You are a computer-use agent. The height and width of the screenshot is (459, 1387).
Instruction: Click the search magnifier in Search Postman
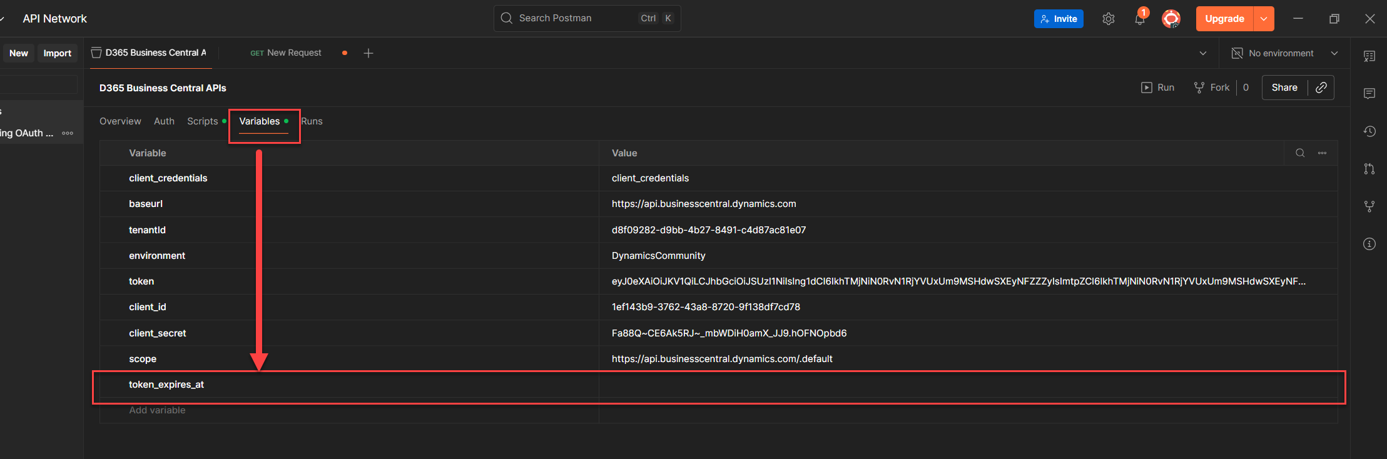pyautogui.click(x=507, y=18)
